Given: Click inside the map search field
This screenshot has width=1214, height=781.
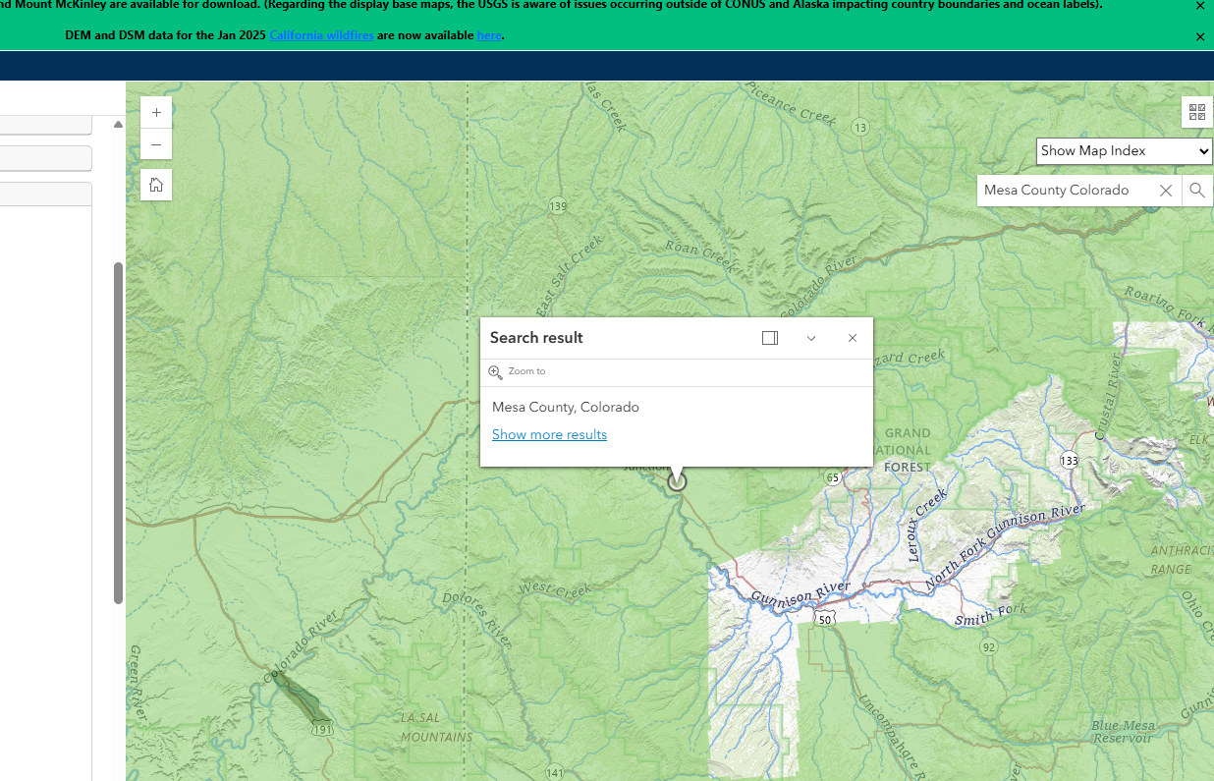Looking at the screenshot, I should (x=1061, y=191).
